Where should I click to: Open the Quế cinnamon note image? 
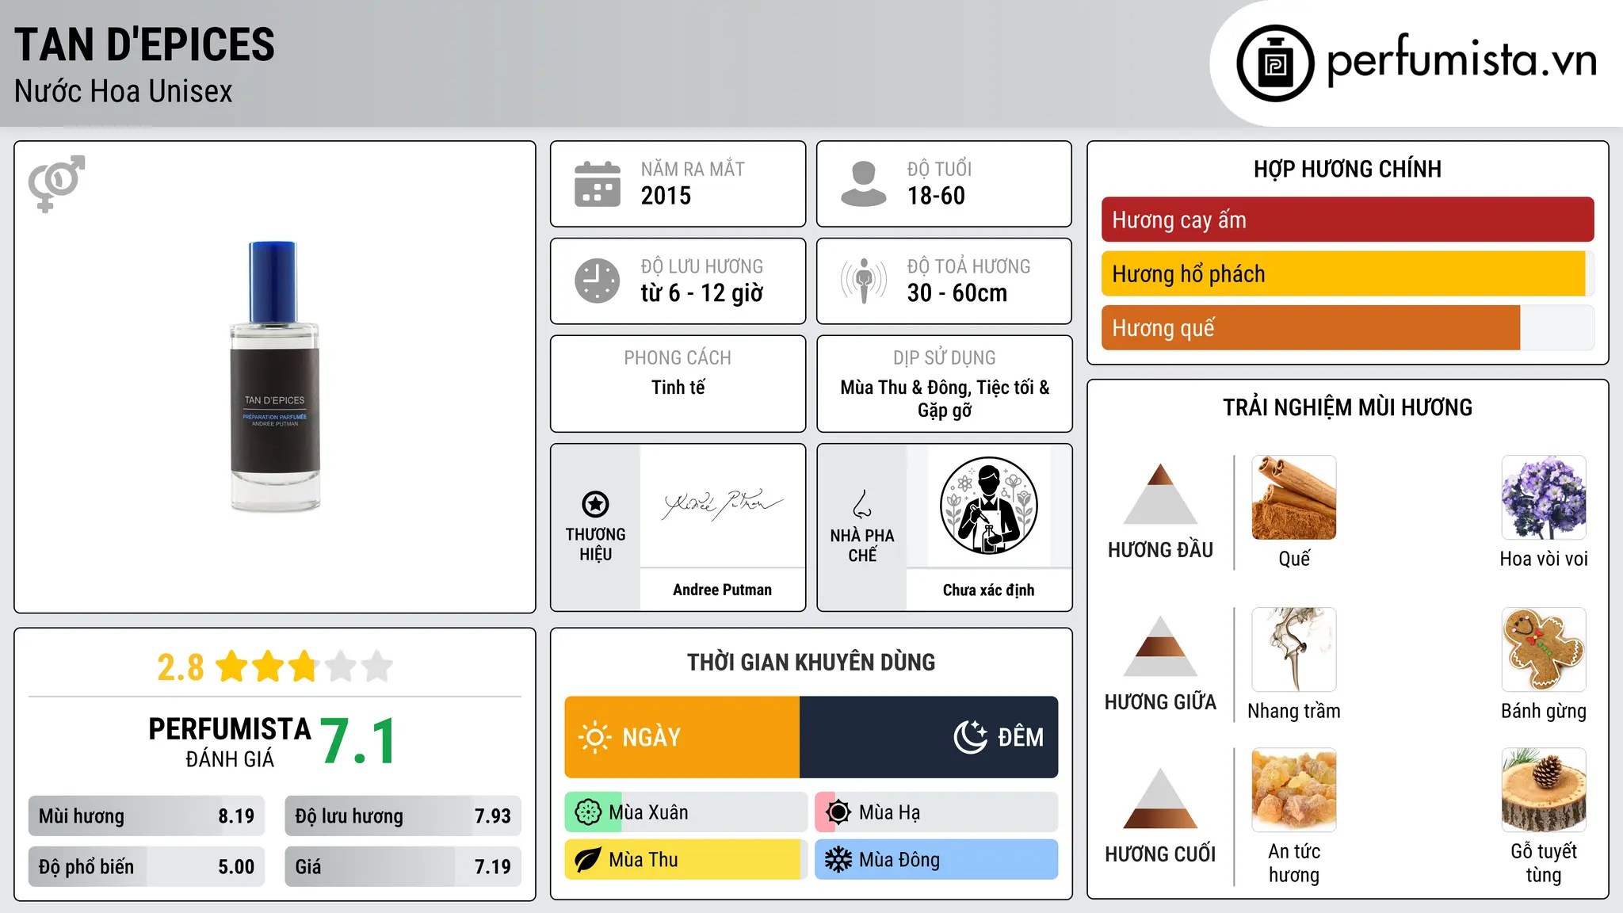pyautogui.click(x=1294, y=498)
